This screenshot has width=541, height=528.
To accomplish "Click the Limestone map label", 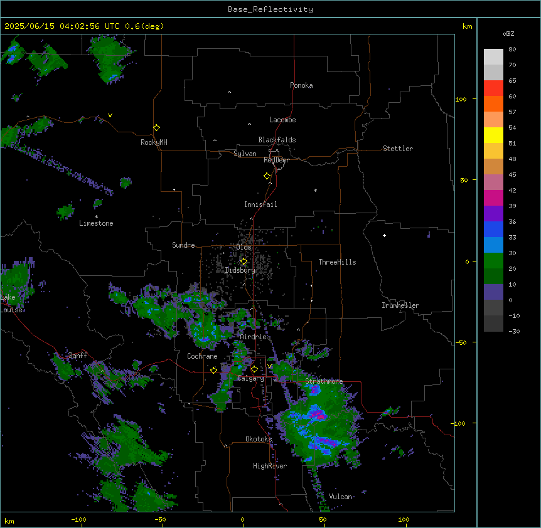I will [96, 223].
